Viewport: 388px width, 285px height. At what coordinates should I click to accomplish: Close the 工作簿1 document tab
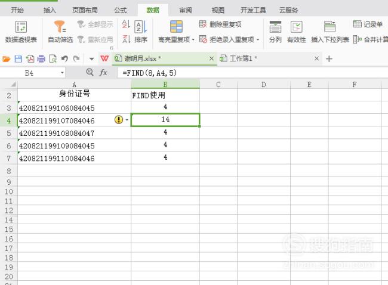[x=316, y=58]
